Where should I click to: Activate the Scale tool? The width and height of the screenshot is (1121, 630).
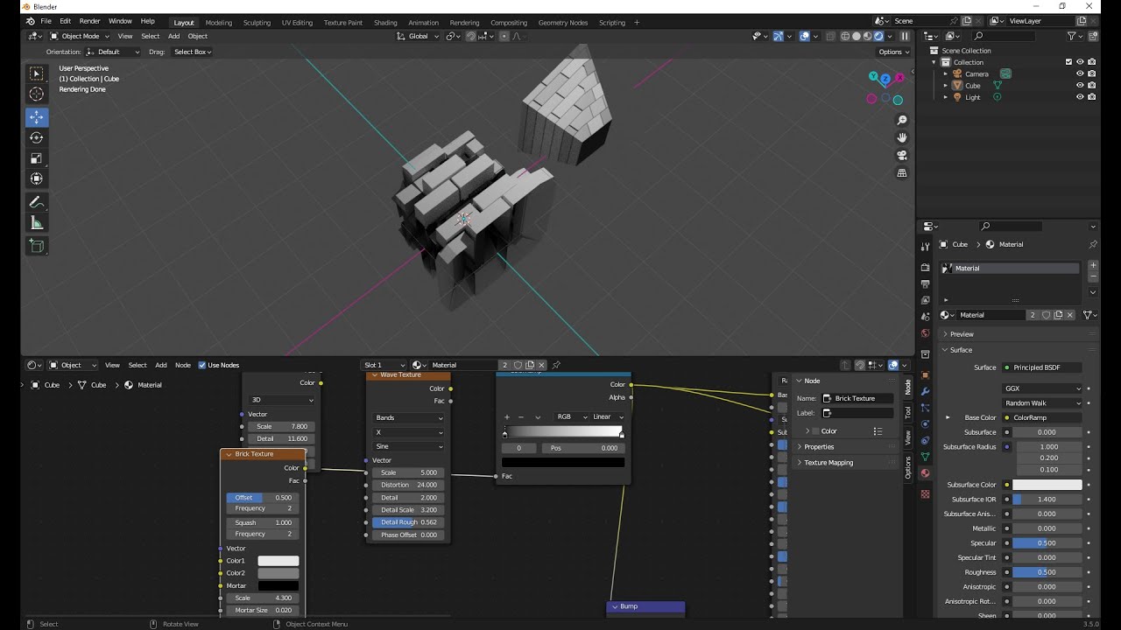coord(36,158)
